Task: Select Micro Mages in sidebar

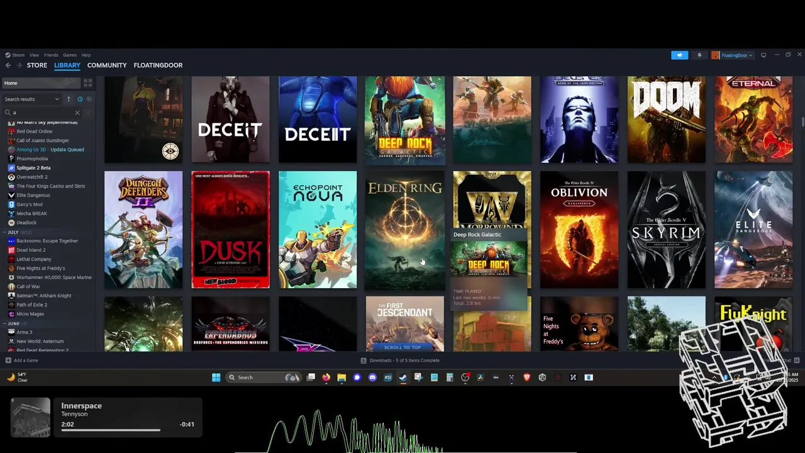Action: [30, 314]
